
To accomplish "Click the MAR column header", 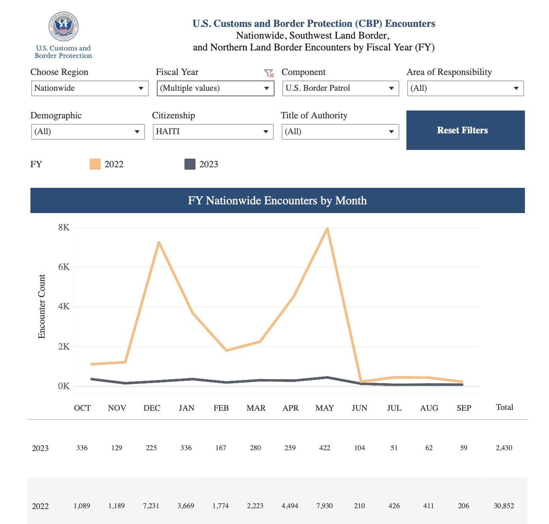I will point(256,408).
